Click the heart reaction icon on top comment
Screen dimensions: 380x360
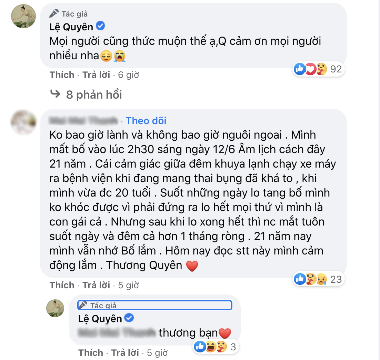[x=310, y=69]
